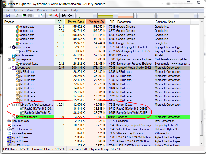Viewport: 206px width, 154px height.
Task: Click the Chrome icon of PID 7548 row
Action: click(x=18, y=27)
